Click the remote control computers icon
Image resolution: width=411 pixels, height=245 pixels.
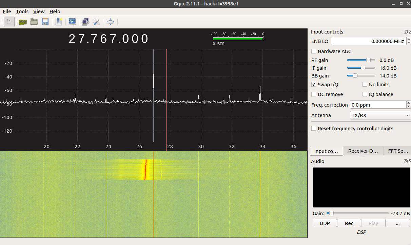click(x=85, y=22)
